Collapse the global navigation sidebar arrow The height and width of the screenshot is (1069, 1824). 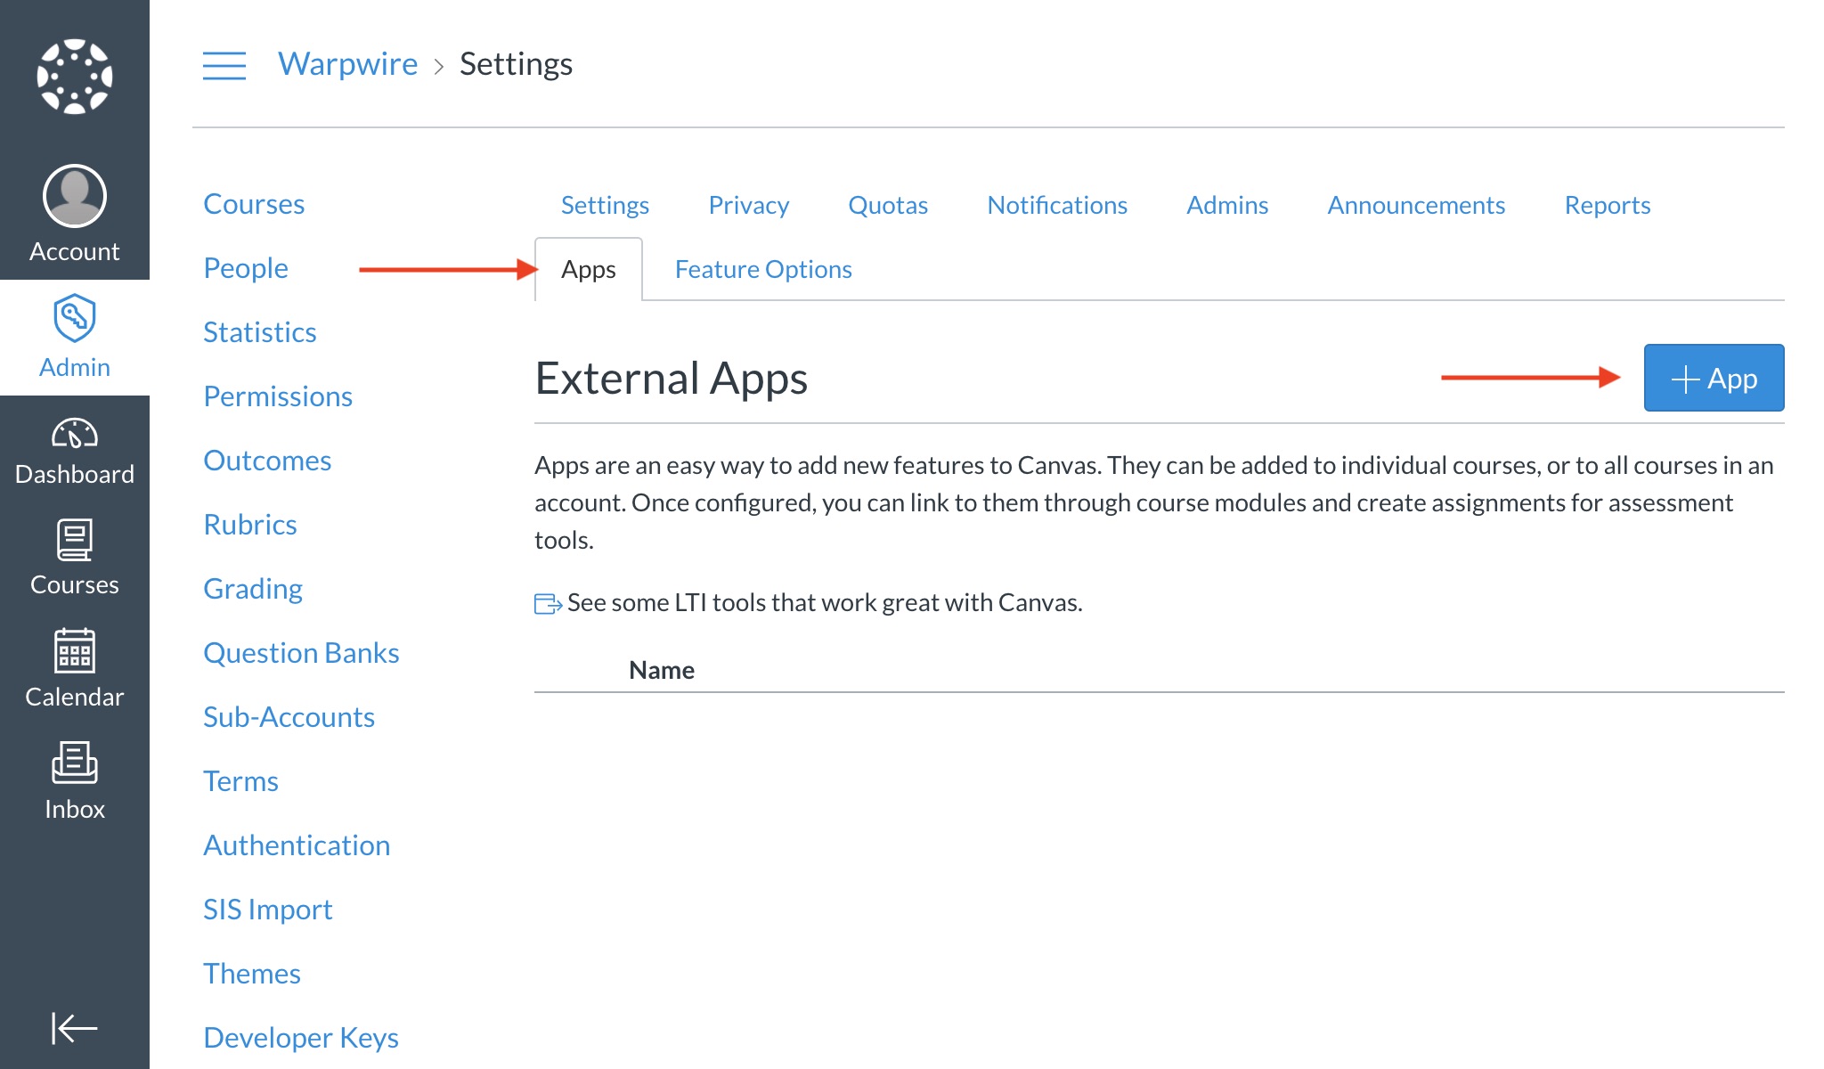tap(75, 1027)
